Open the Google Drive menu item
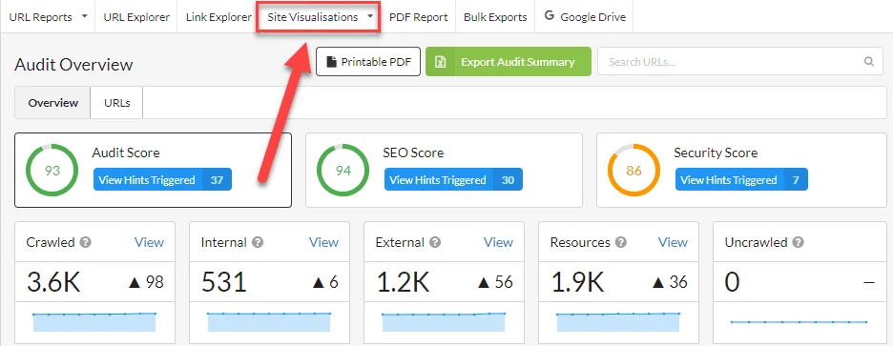Image resolution: width=893 pixels, height=346 pixels. click(585, 17)
